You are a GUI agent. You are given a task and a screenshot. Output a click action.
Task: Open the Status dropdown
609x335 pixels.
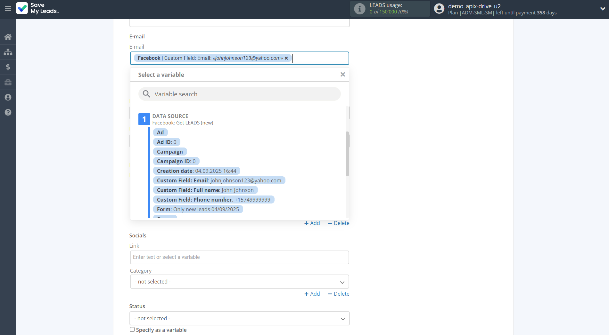tap(239, 318)
